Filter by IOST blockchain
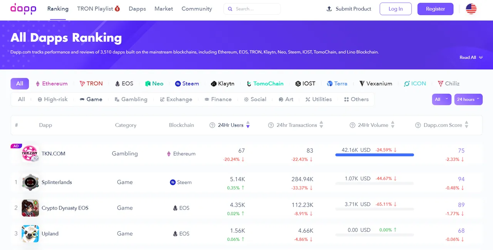The image size is (493, 250). 305,83
